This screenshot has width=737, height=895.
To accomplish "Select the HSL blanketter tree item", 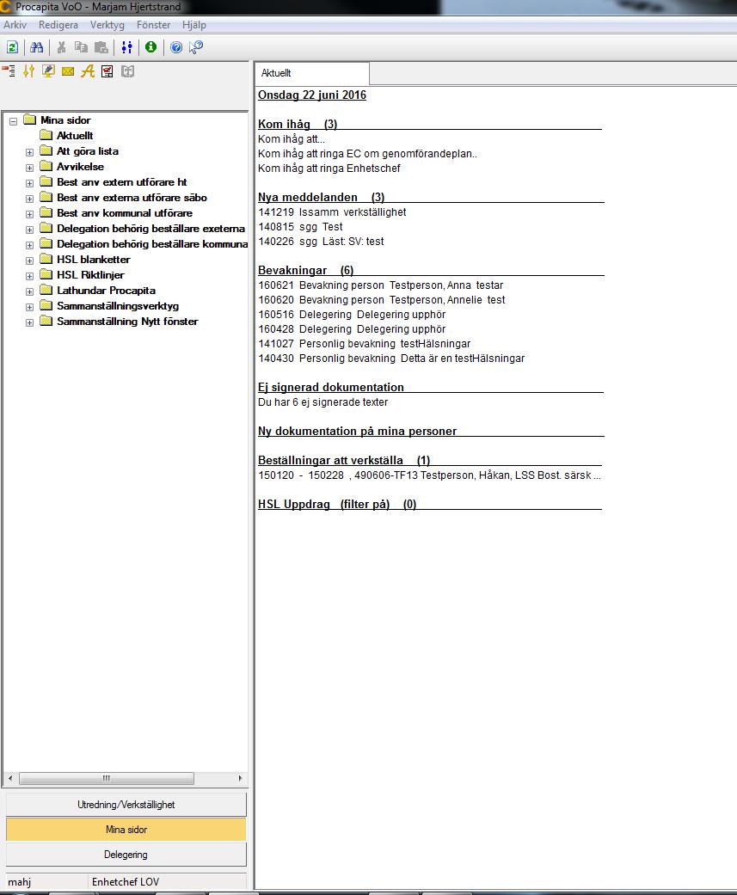I will click(x=94, y=260).
